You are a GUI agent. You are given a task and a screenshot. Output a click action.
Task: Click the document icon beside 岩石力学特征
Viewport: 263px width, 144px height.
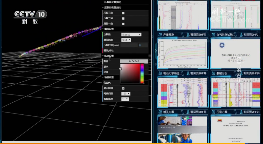(160, 73)
